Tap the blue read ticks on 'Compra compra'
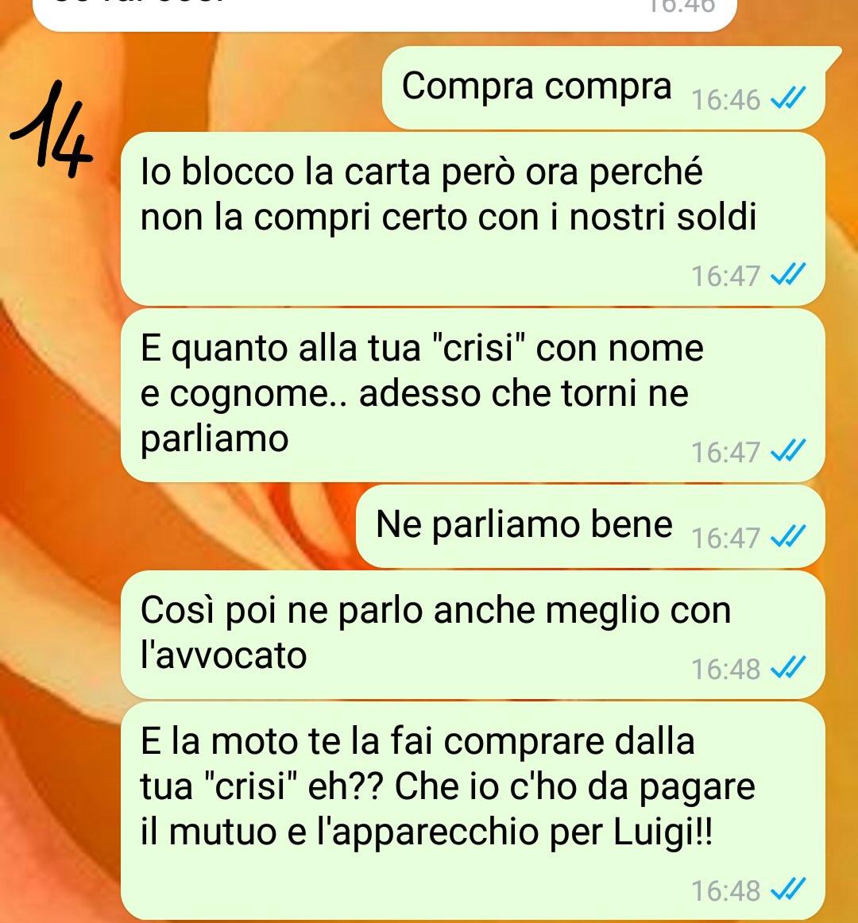Viewport: 858px width, 923px height. [788, 98]
